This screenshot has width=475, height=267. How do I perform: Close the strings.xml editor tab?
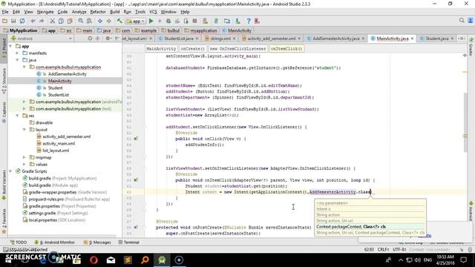235,39
